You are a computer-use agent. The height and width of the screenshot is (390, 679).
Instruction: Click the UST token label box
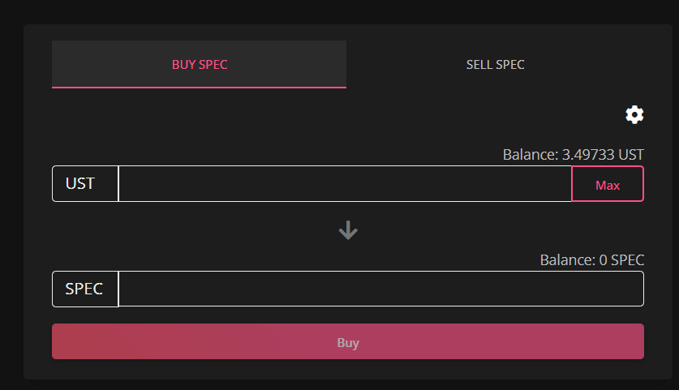pos(85,183)
